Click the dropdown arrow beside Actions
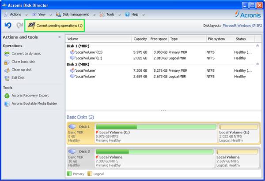This screenshot has width=265, height=181. [x=26, y=15]
